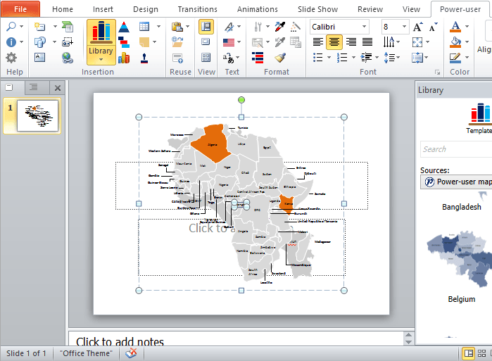Image resolution: width=492 pixels, height=361 pixels.
Task: Click "Office Theme" in status bar
Action: [87, 353]
